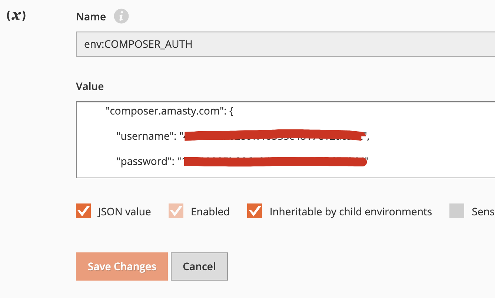Disable Inheritable by child environments checkbox
This screenshot has width=495, height=298.
(255, 211)
